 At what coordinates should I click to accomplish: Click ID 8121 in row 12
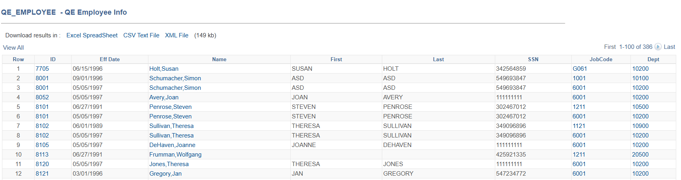(42, 174)
